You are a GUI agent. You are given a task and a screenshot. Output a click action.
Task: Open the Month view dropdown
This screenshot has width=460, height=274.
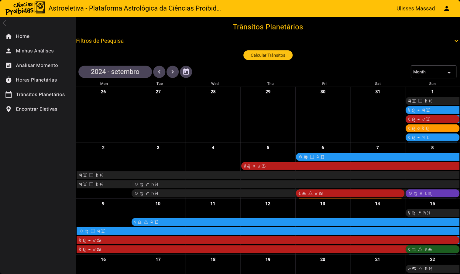click(433, 72)
